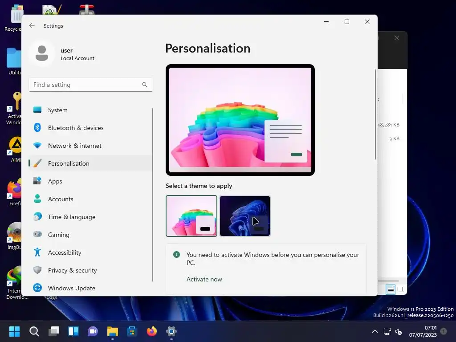Switch background window to large icons view
The image size is (456, 342).
point(400,289)
